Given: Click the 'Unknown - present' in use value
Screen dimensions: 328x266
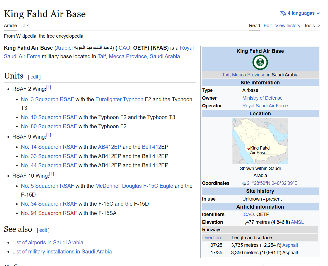Looking at the screenshot, I should coord(262,199).
